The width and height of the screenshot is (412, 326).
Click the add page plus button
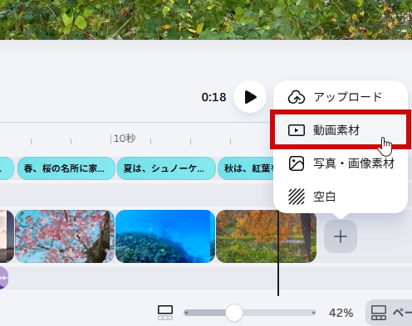tap(341, 236)
